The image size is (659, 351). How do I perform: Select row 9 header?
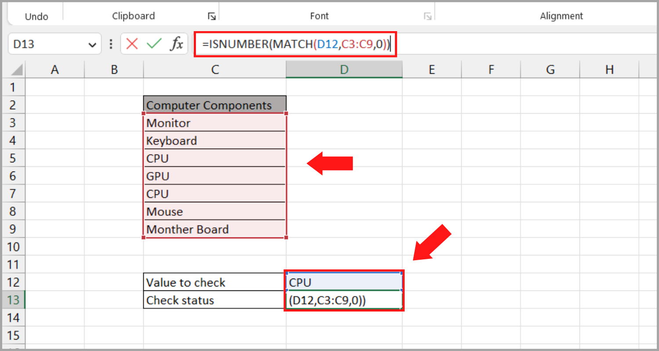click(x=13, y=229)
